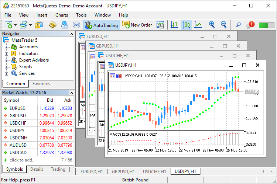Click the search magnifier icon
This screenshot has height=184, width=277.
[238, 25]
